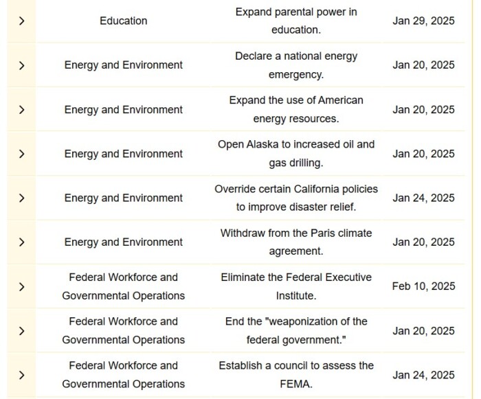Select the Education category cell
This screenshot has height=399, width=481.
(x=123, y=21)
